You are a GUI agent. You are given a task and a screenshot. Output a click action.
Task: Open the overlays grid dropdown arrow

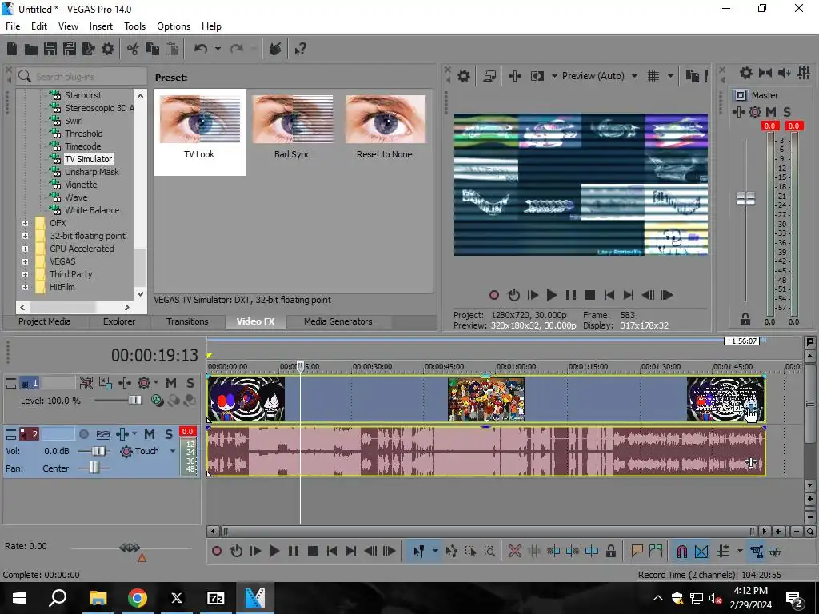click(x=670, y=76)
